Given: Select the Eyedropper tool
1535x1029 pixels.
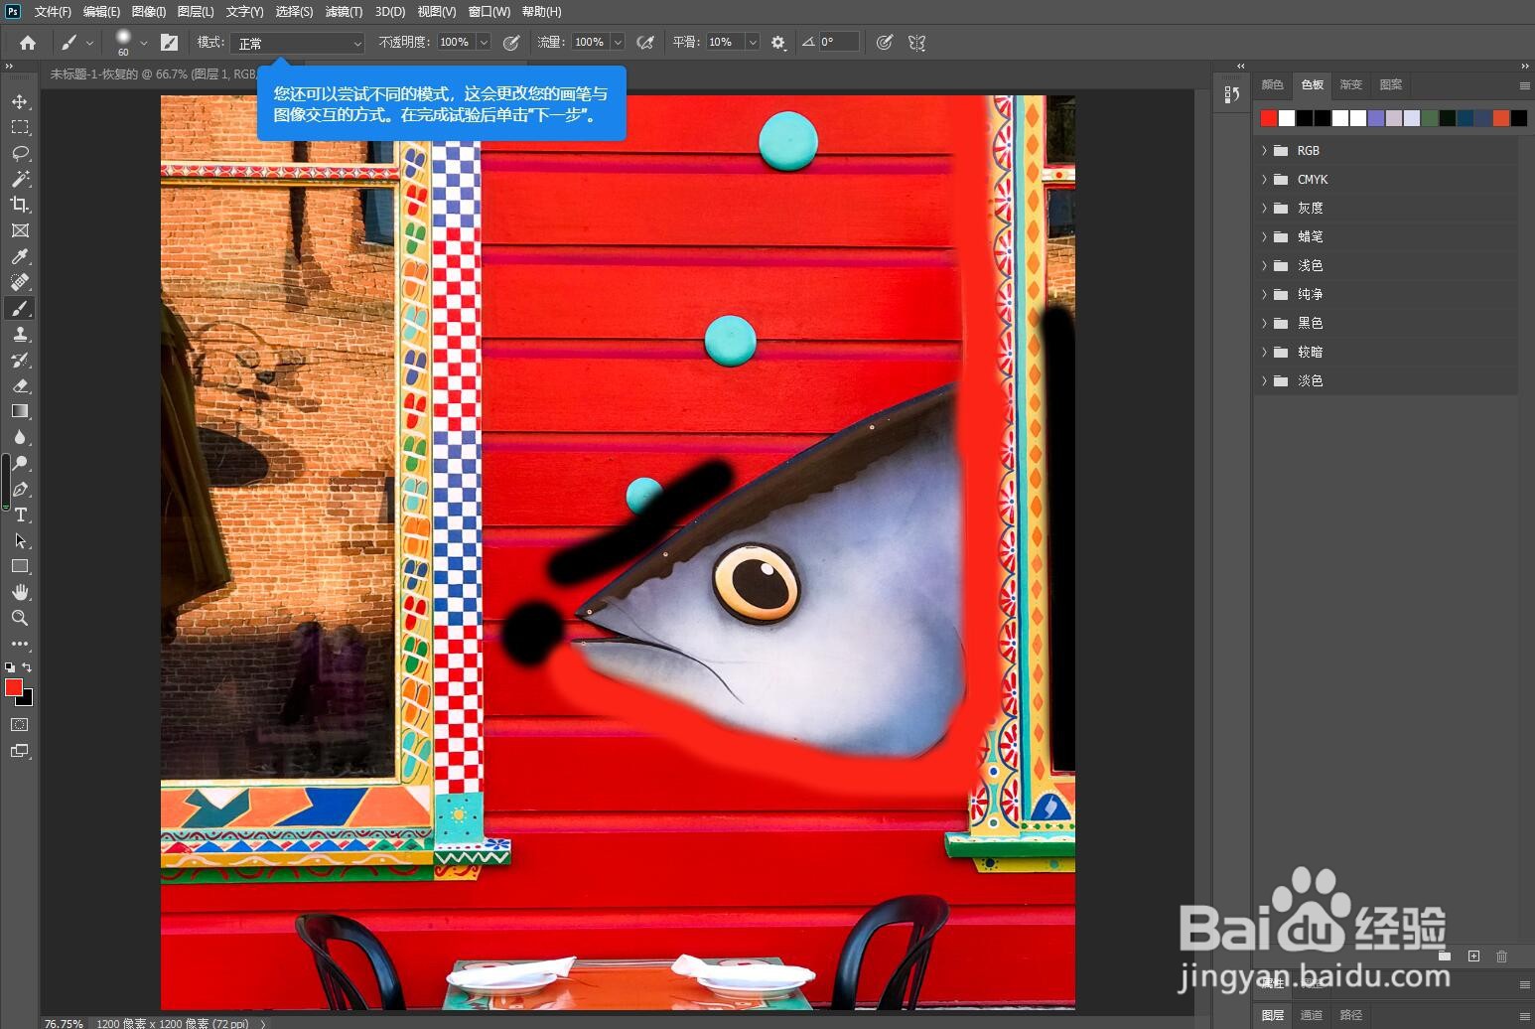Looking at the screenshot, I should [20, 256].
